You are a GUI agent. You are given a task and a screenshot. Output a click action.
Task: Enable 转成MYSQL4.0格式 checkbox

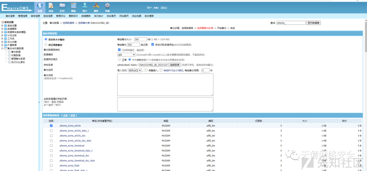pos(161,70)
